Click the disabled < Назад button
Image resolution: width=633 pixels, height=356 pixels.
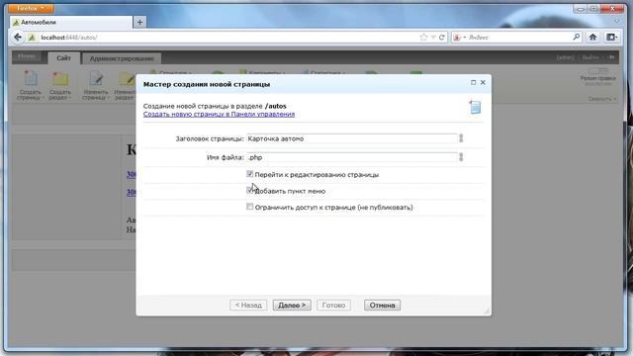[248, 306]
